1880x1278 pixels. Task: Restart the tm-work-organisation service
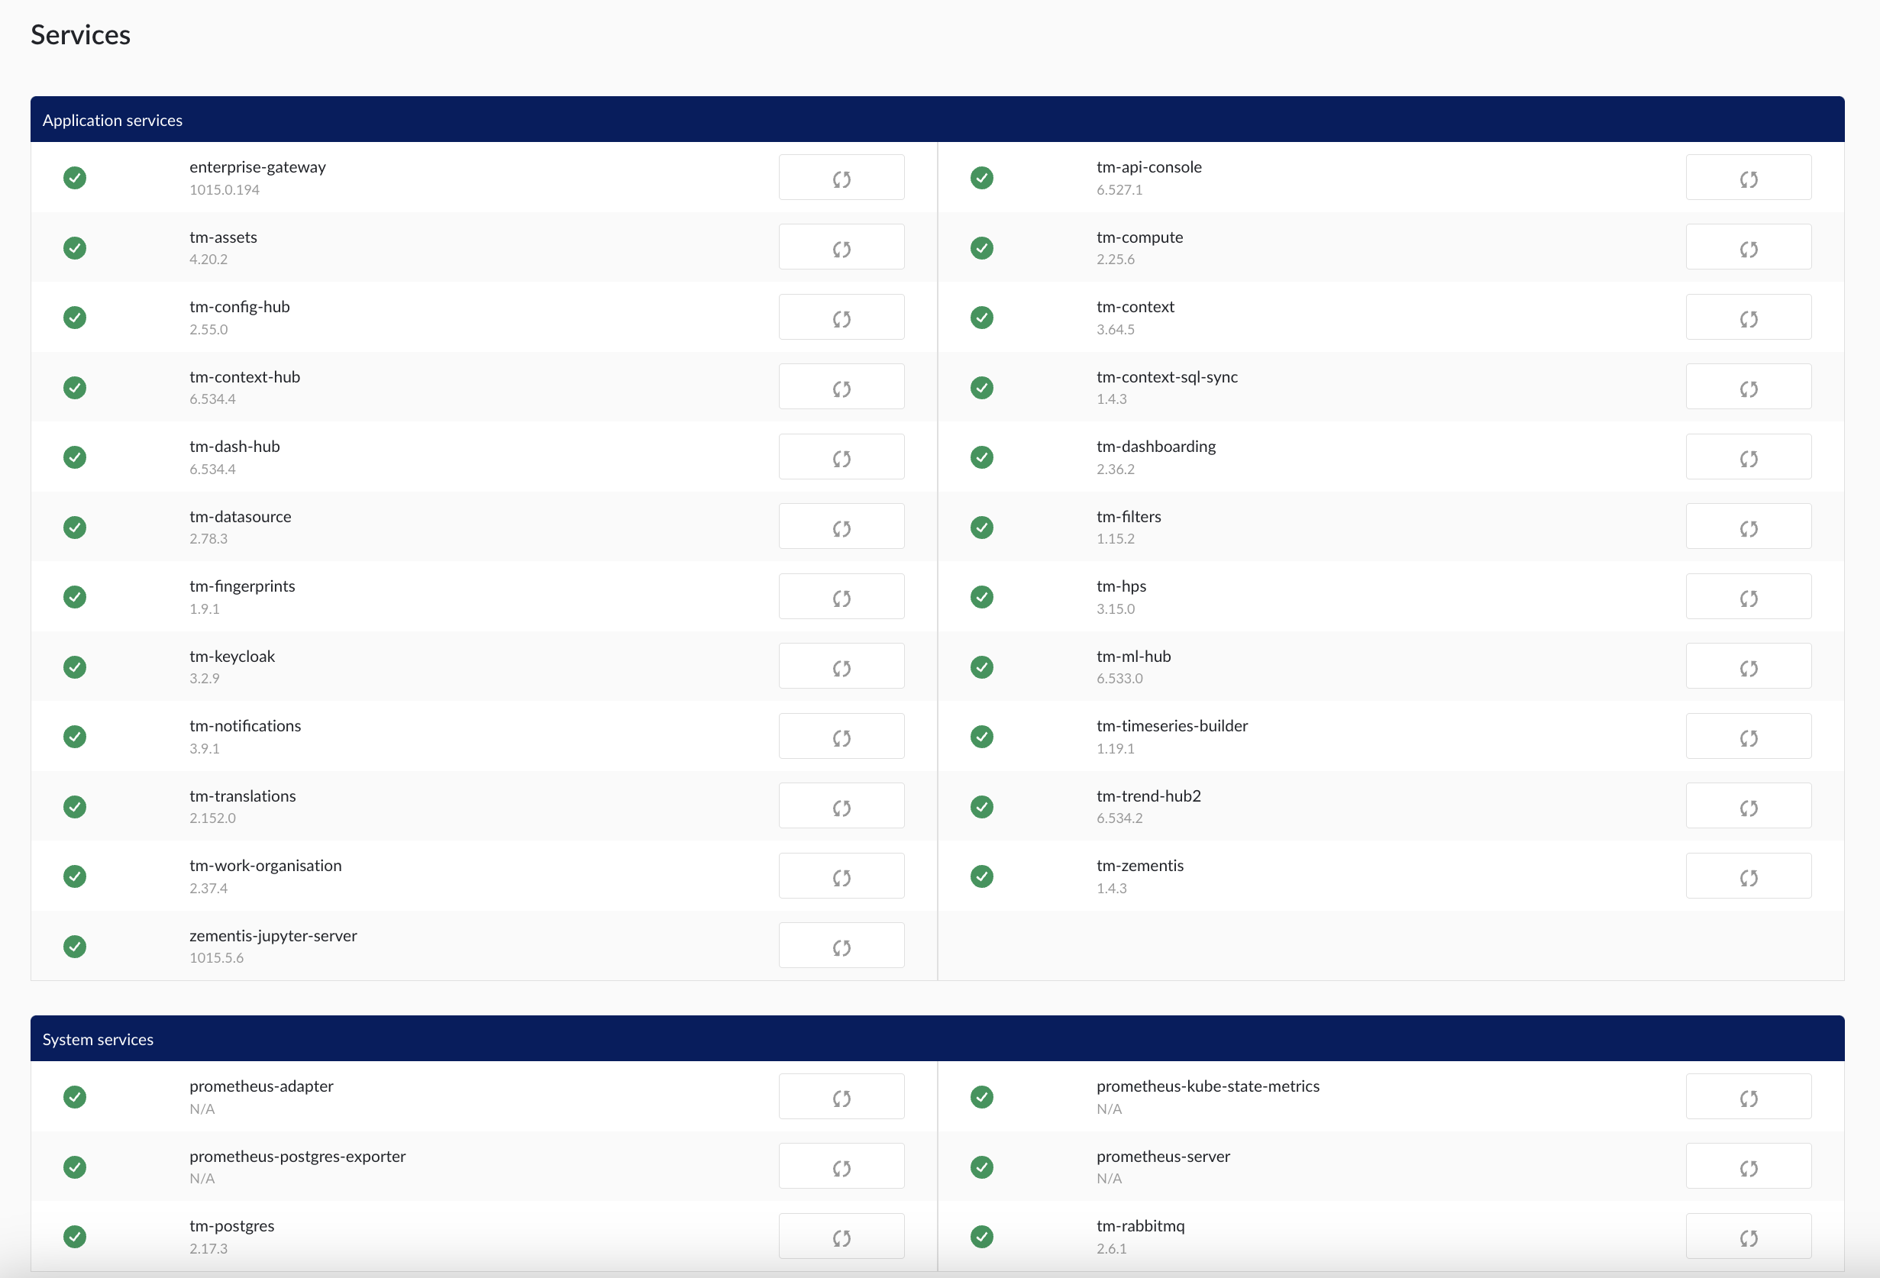pyautogui.click(x=841, y=876)
